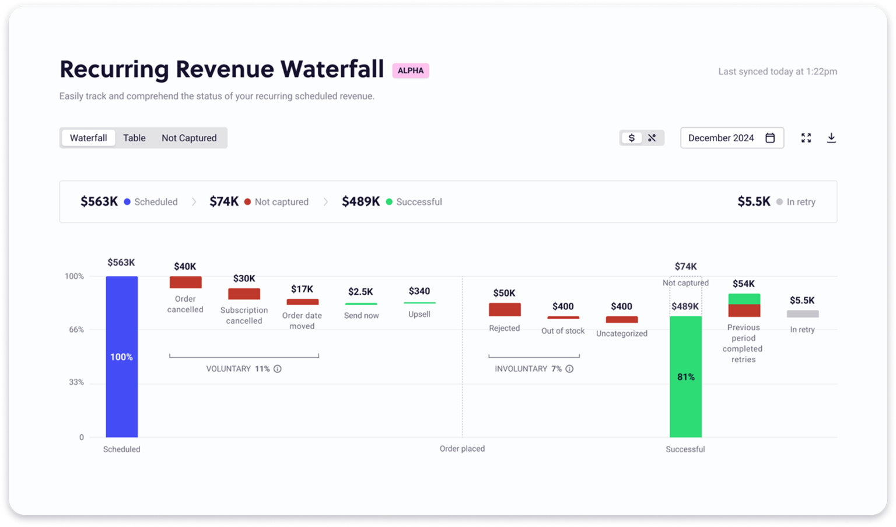Viewport: 896px width, 527px height.
Task: Enable dollar view in the display toggle
Action: 632,138
